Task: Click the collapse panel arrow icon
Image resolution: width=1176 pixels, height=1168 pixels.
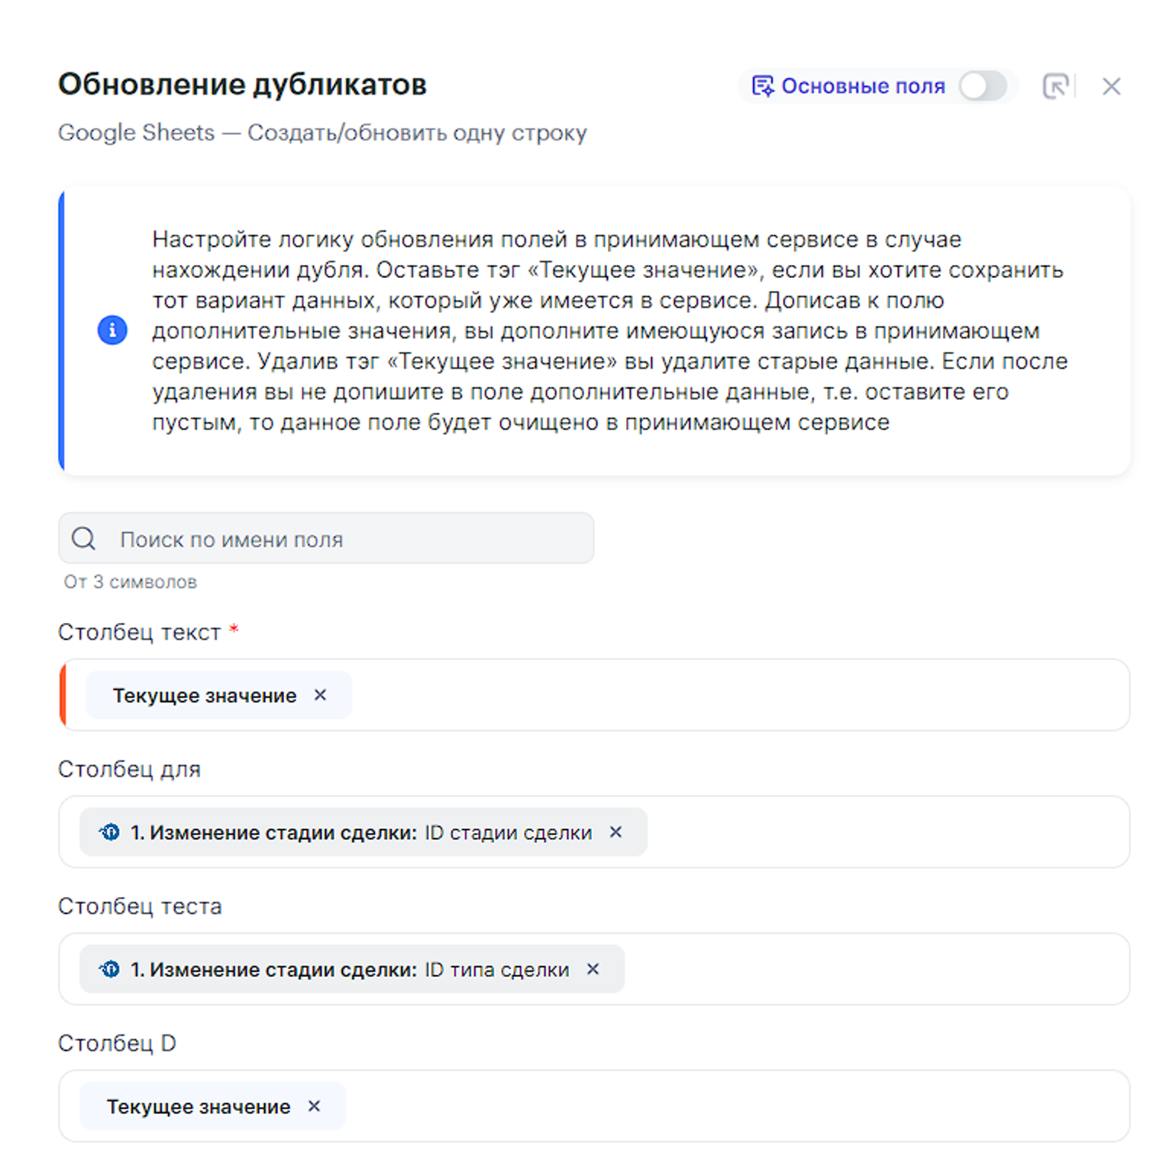Action: 1055,86
